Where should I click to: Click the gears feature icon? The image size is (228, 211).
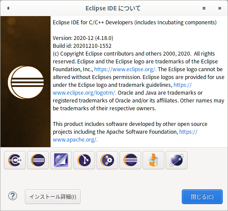pos(107,160)
